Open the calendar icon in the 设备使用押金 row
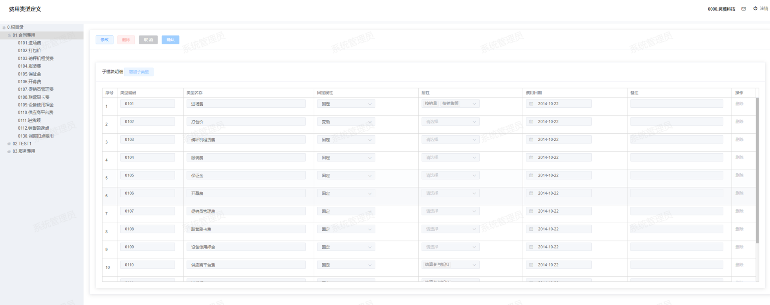 [531, 247]
